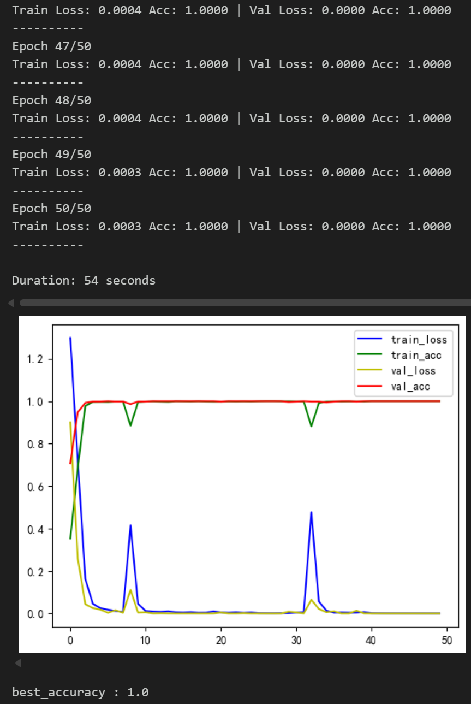The image size is (471, 704).
Task: Click the 1.2 tick label on the y-axis
Action: click(x=35, y=359)
